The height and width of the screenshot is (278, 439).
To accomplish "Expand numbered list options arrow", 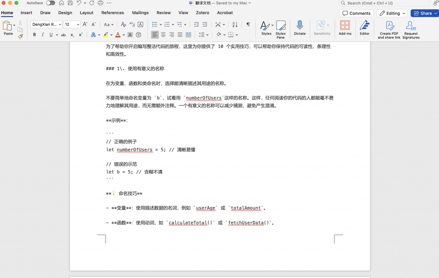I will pos(173,24).
